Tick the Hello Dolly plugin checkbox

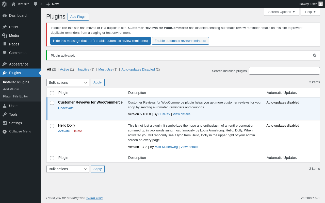pos(52,126)
